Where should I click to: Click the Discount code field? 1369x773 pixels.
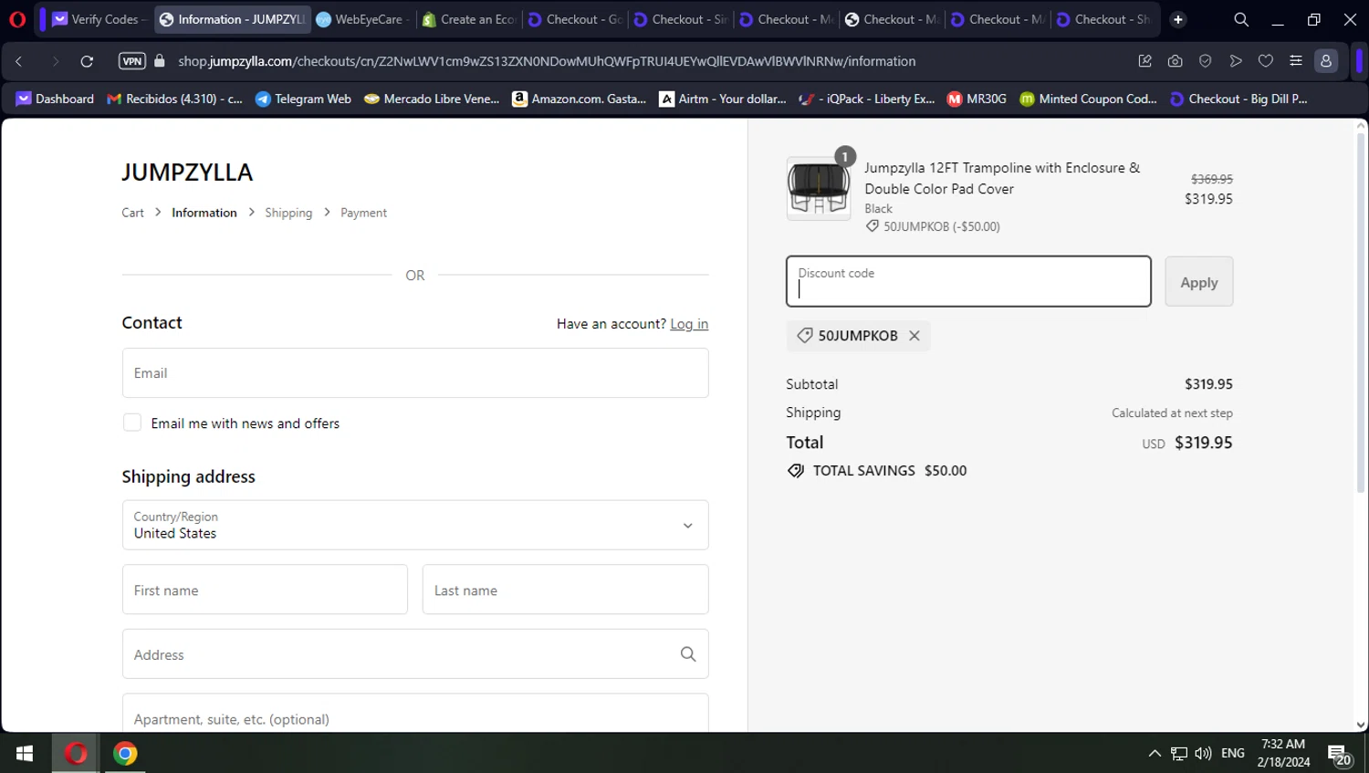coord(968,281)
